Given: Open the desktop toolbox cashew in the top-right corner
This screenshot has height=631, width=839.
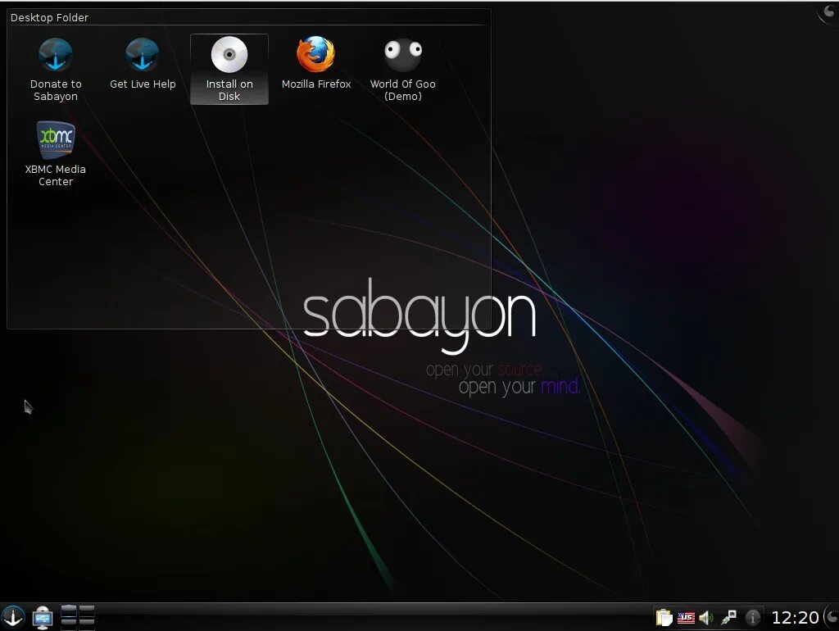Looking at the screenshot, I should coord(828,11).
